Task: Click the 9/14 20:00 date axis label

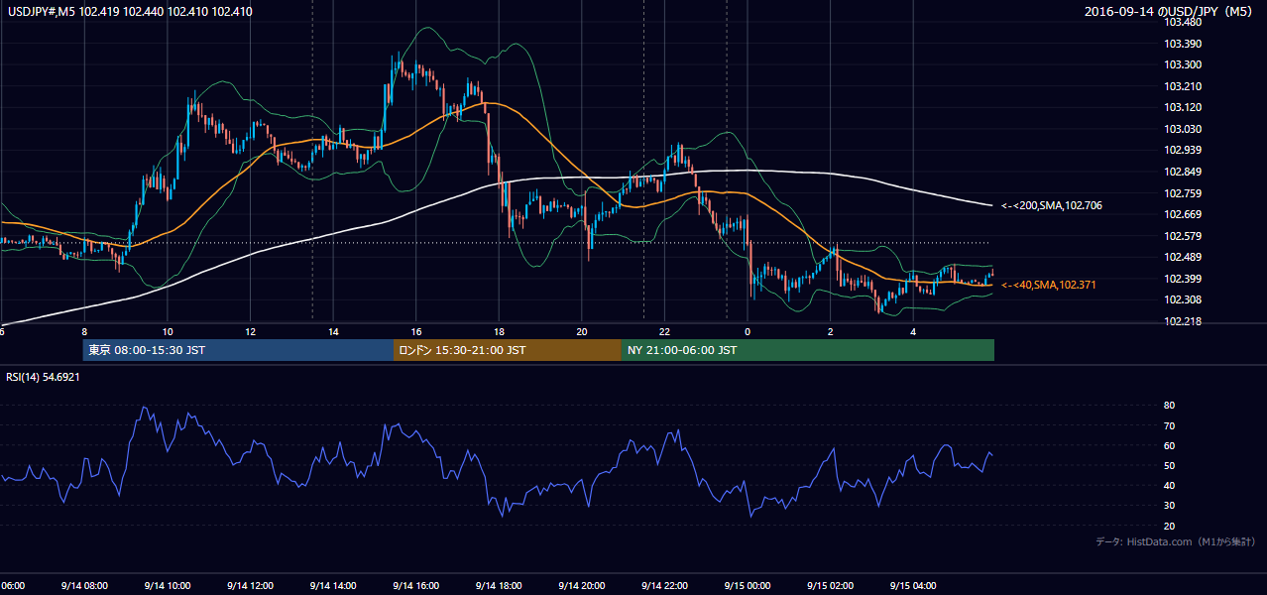Action: (x=582, y=585)
